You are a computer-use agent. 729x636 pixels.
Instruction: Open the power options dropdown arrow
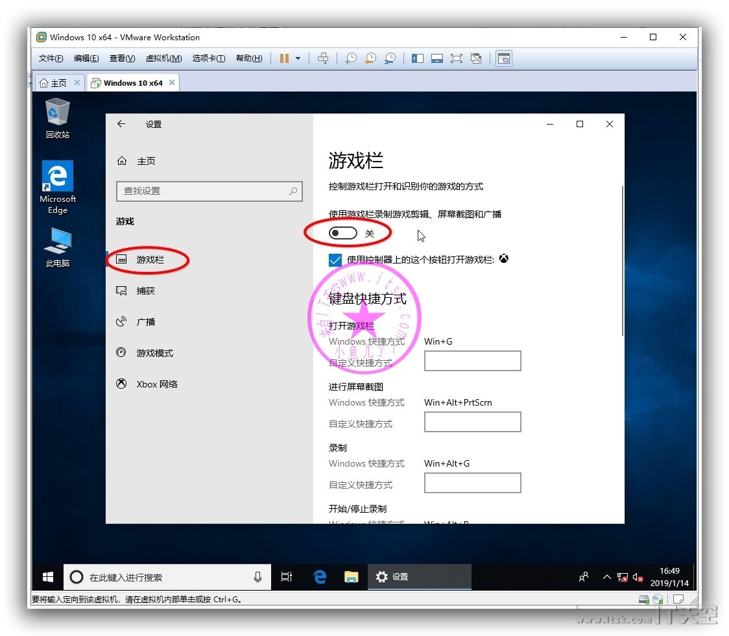(x=298, y=58)
